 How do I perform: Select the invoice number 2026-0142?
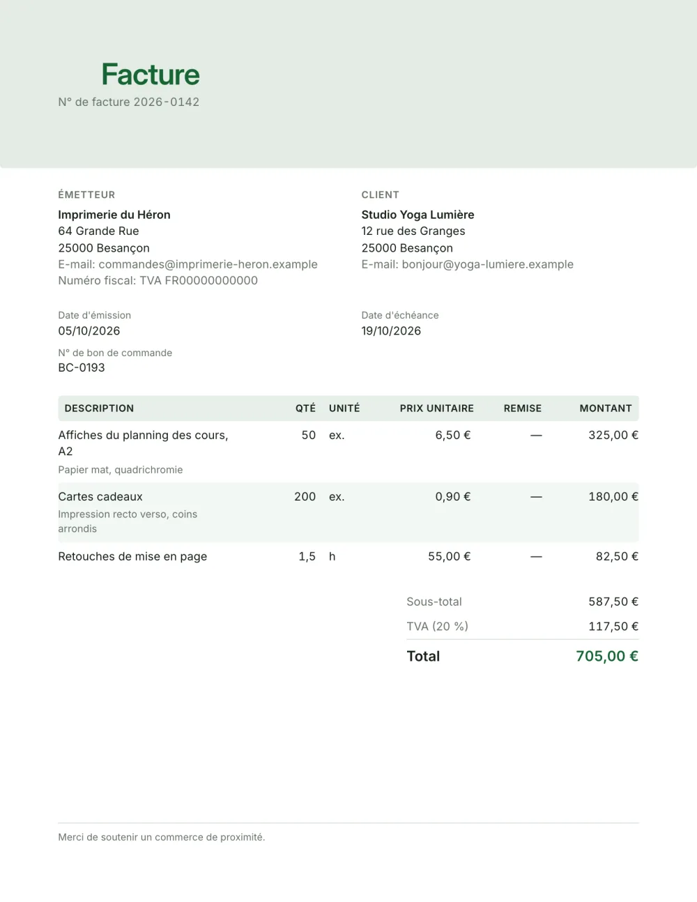167,102
